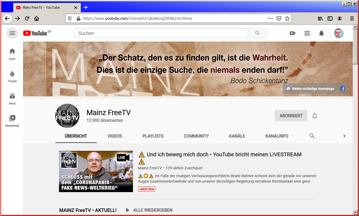The image size is (359, 216).
Task: Open Firefox library icon
Action: tap(321, 18)
